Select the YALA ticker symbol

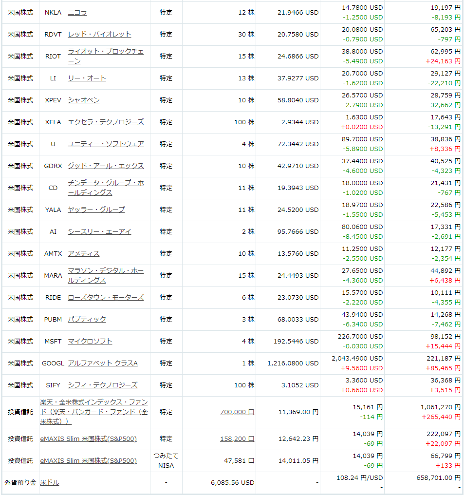point(53,210)
